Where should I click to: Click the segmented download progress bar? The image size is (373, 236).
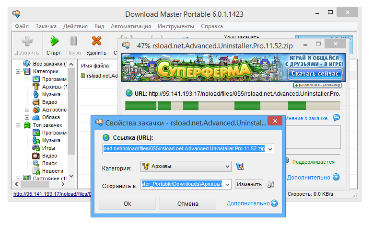(233, 106)
